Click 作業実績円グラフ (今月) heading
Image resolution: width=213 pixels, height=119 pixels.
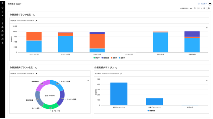point(21,67)
